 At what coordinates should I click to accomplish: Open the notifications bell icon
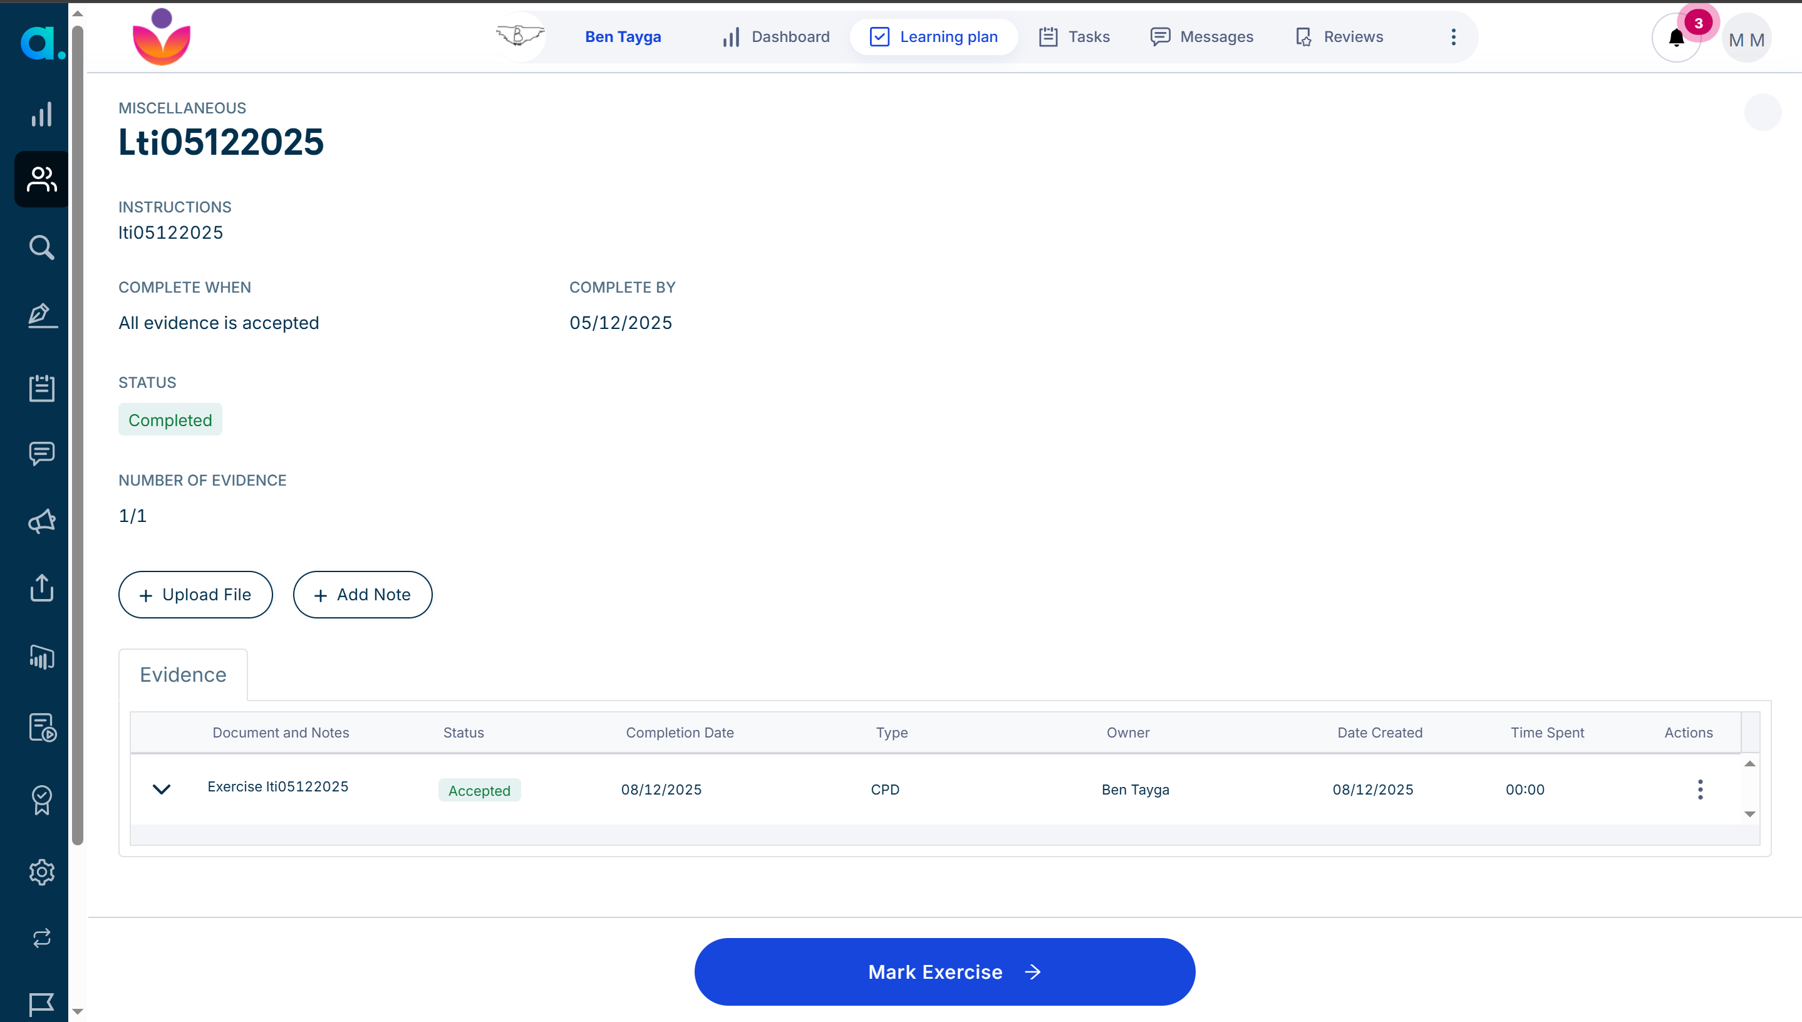[1675, 38]
